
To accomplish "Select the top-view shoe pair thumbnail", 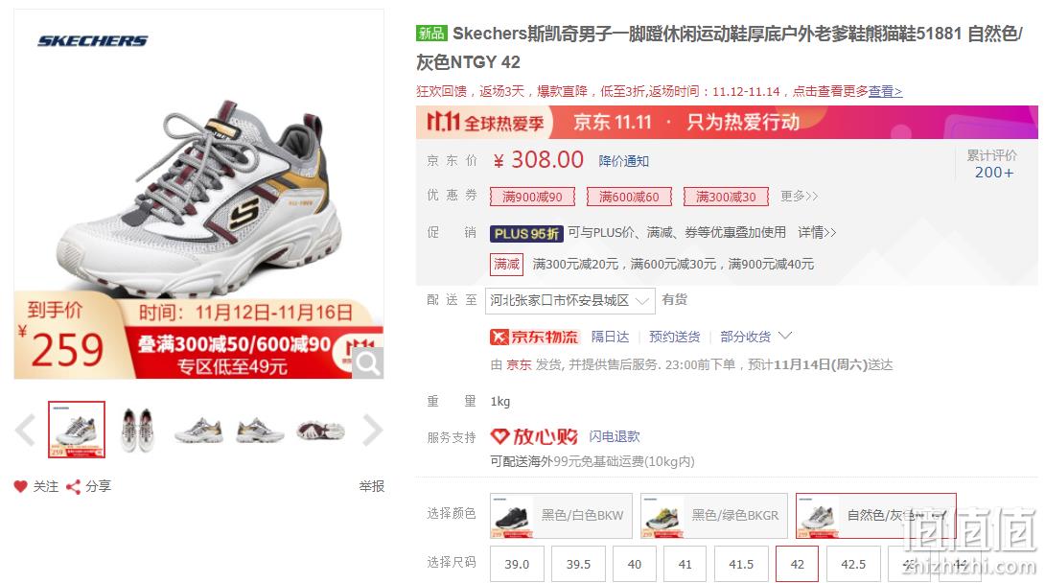I will [138, 430].
